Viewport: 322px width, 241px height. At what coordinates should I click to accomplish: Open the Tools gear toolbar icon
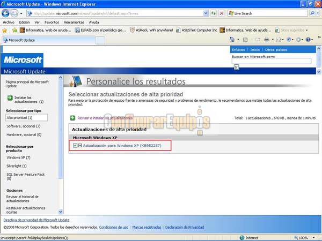click(x=299, y=40)
